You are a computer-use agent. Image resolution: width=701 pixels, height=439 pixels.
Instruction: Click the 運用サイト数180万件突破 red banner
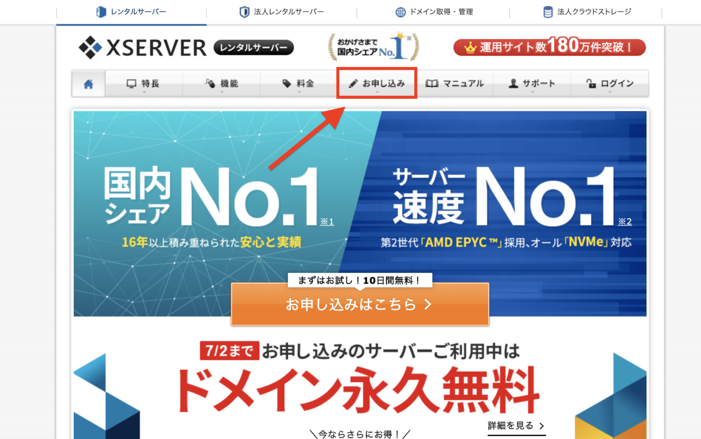[550, 47]
